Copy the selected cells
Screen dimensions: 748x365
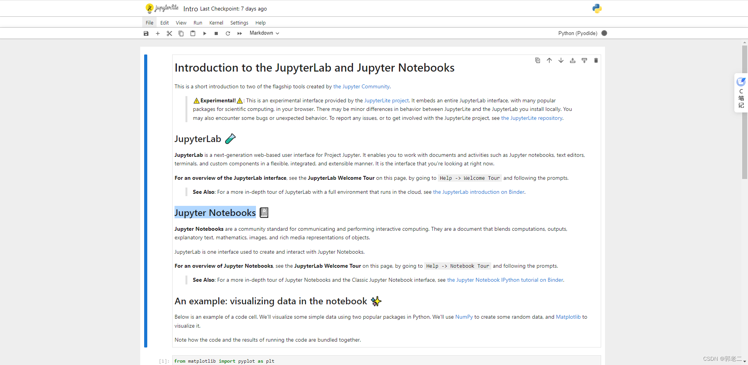coord(181,33)
